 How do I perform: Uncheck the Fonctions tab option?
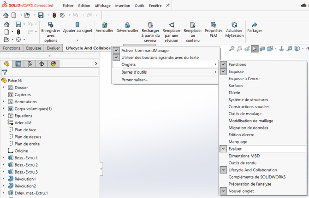point(223,64)
